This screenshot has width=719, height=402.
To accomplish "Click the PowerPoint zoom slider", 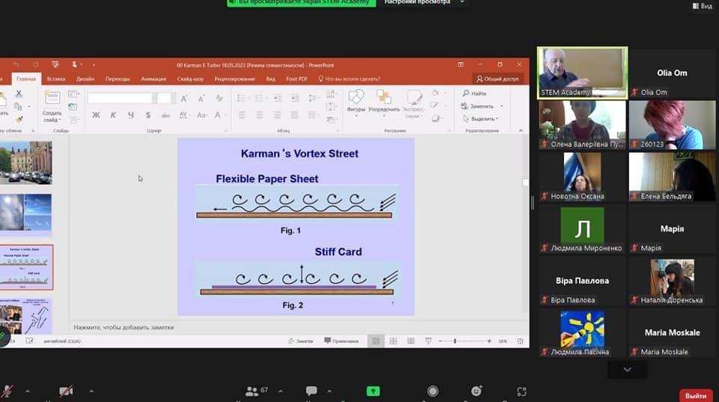I will (455, 341).
